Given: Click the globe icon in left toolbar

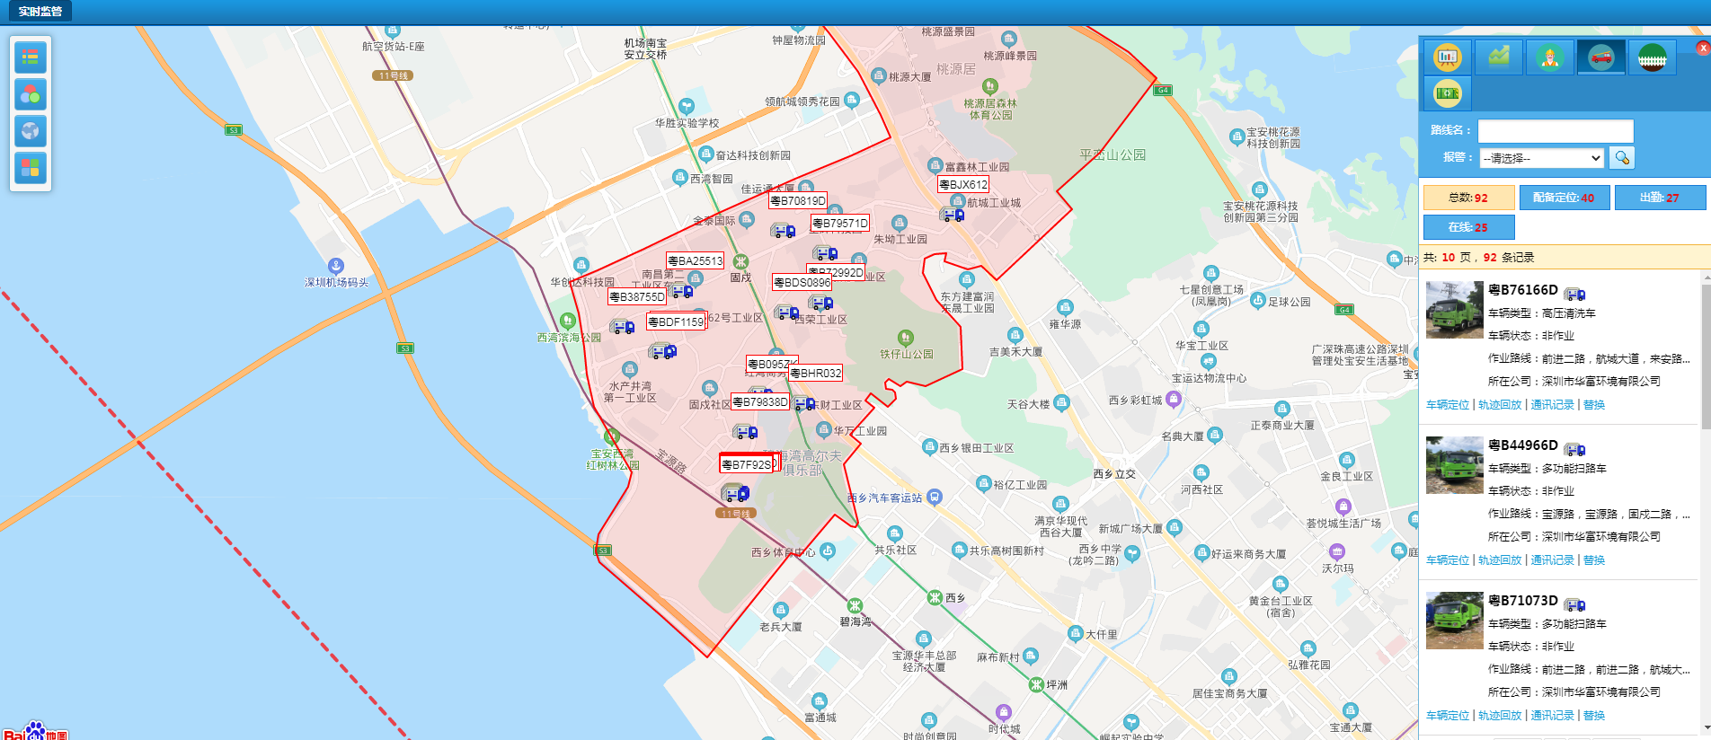Looking at the screenshot, I should click(x=31, y=131).
